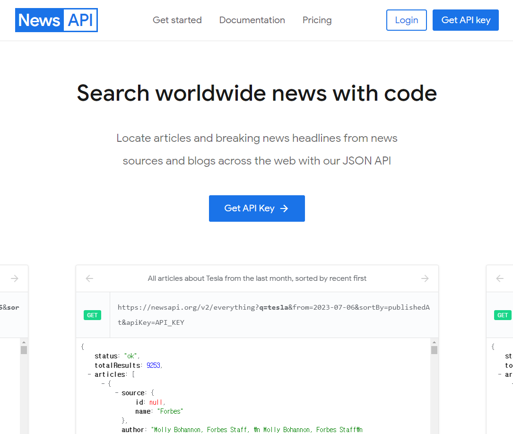Click scroll up arrow in Tesla JSON panel

point(434,342)
